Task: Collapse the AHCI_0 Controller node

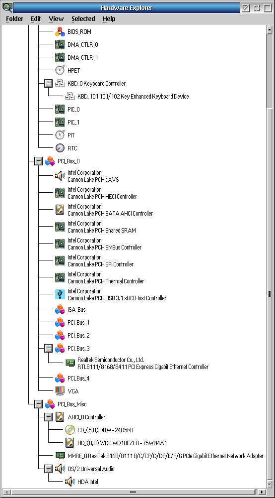Action: coord(48,417)
